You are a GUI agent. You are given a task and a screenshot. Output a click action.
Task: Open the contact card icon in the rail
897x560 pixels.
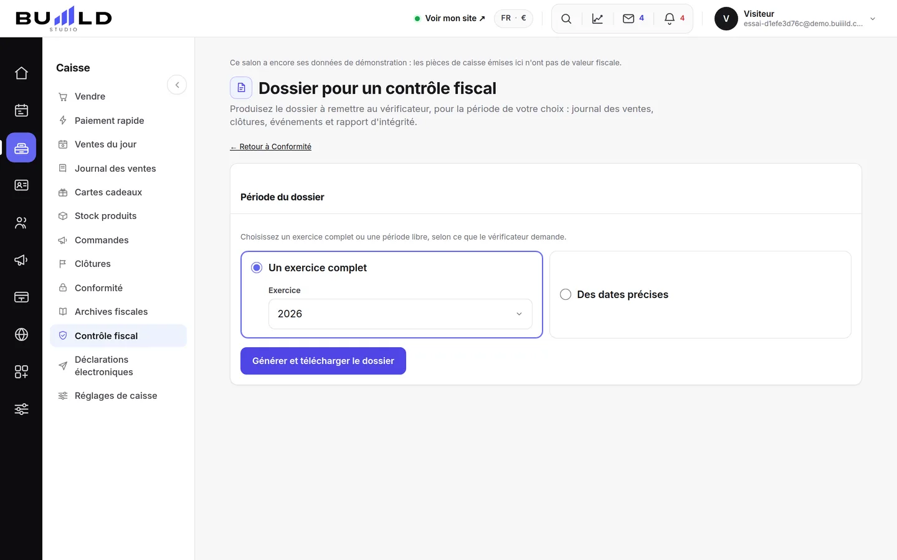[21, 185]
